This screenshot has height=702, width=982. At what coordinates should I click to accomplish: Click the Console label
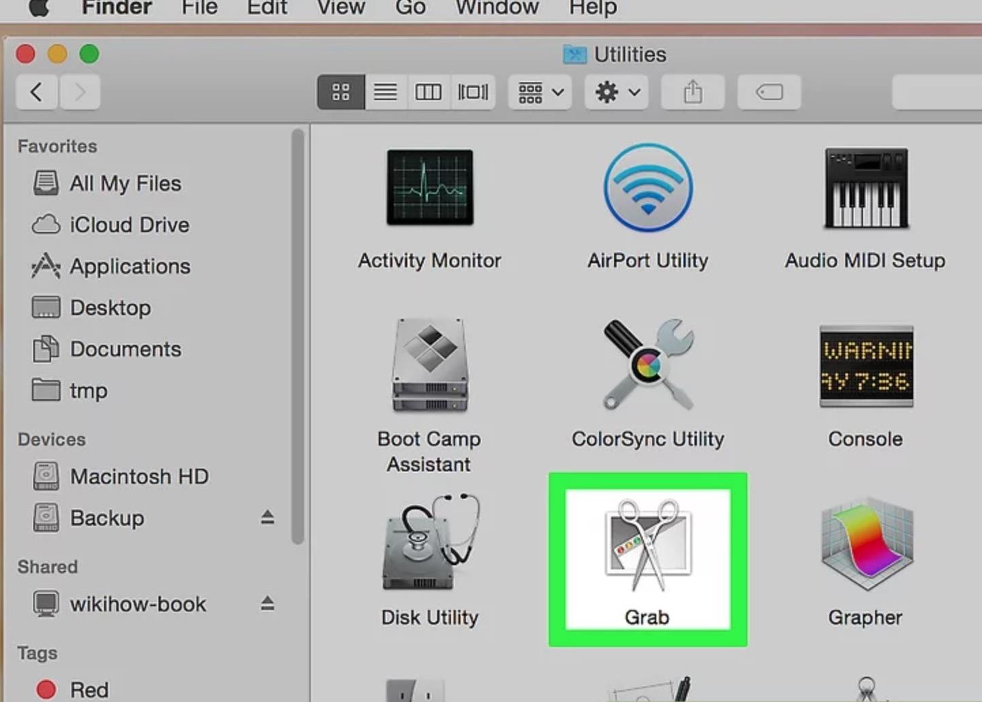point(865,439)
